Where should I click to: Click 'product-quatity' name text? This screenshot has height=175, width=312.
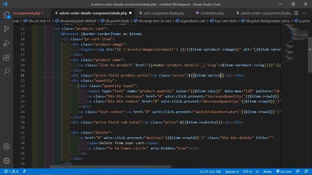click(156, 91)
